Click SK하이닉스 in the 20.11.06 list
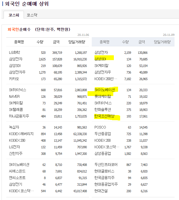The width and height of the screenshot is (179, 200). click(18, 90)
